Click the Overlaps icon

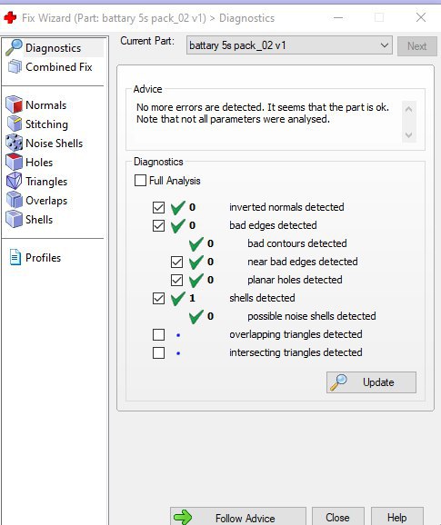pos(14,200)
